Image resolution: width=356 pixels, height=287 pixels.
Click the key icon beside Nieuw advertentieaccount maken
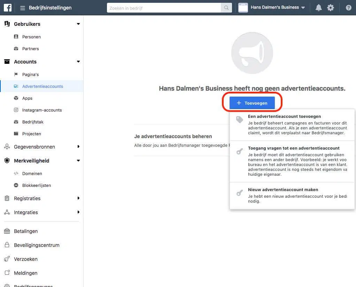[239, 193]
